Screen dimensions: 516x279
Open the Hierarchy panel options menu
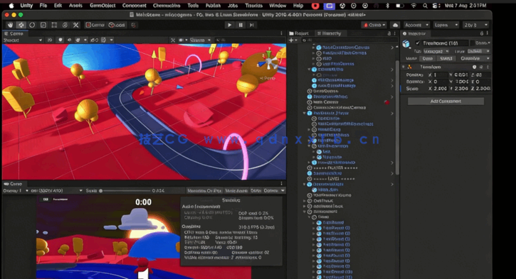pyautogui.click(x=394, y=33)
